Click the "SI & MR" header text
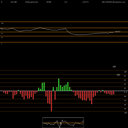The height and width of the screenshot is (128, 128). 14,2
